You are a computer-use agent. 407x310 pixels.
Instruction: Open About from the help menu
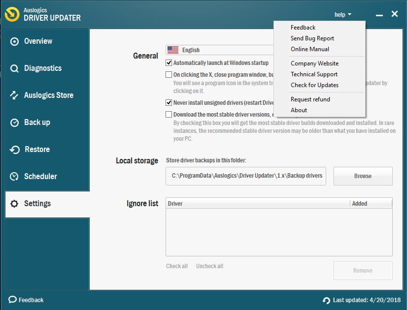click(319, 110)
